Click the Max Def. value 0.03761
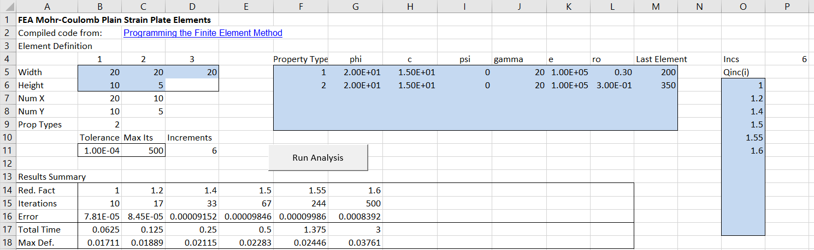 coord(355,242)
